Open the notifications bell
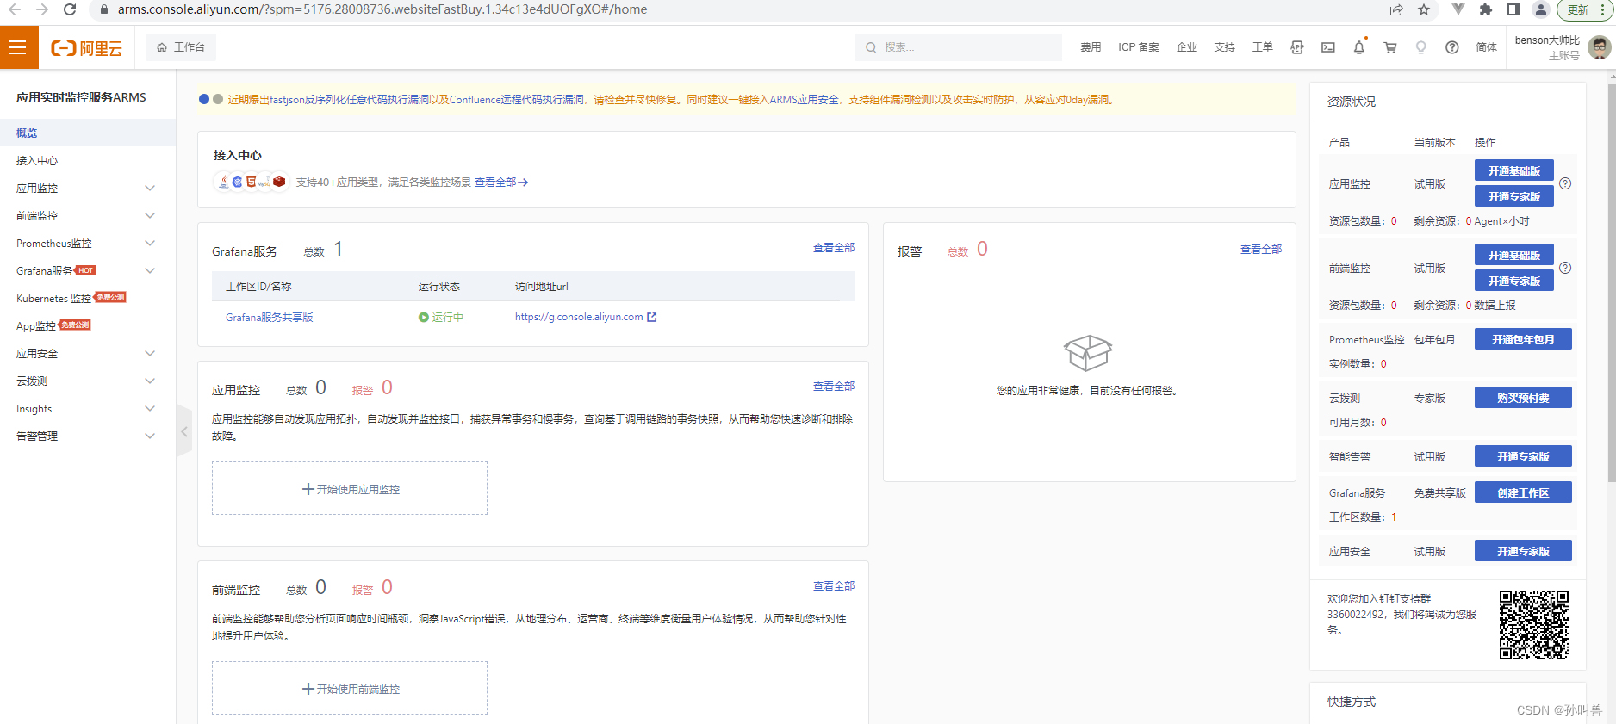This screenshot has height=724, width=1616. coord(1358,47)
